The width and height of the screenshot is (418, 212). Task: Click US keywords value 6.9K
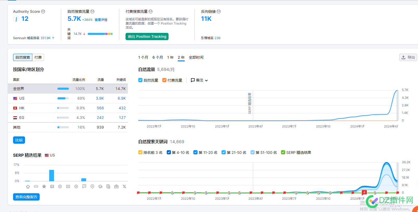122,98
